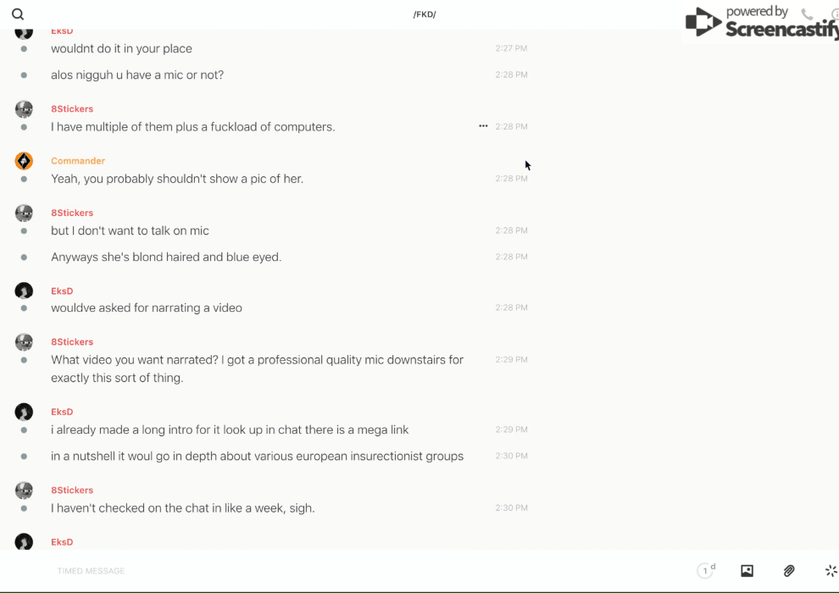Screen dimensions: 839x593
Task: Click 8Stickers name above professional mic message
Action: click(72, 342)
